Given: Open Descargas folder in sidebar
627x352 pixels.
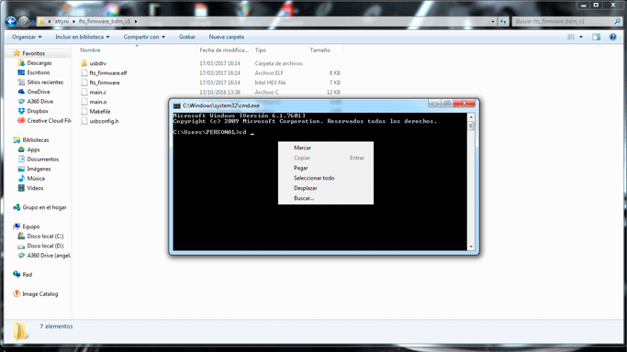Looking at the screenshot, I should point(39,63).
